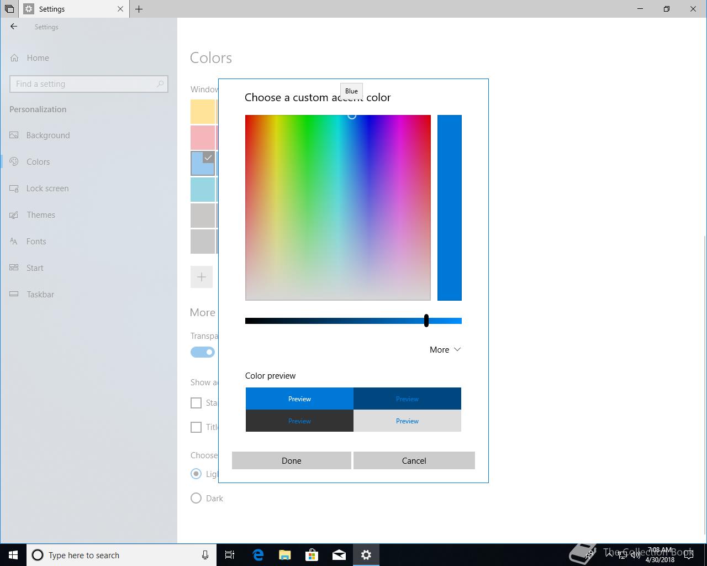
Task: Open Microsoft Store from taskbar
Action: [312, 555]
